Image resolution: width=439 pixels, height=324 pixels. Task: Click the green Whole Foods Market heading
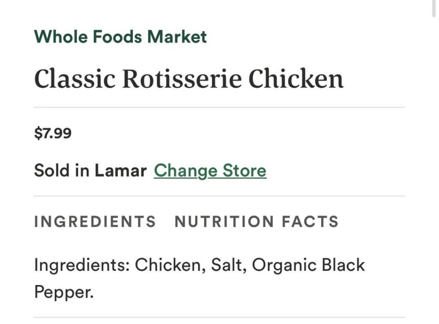pyautogui.click(x=120, y=36)
